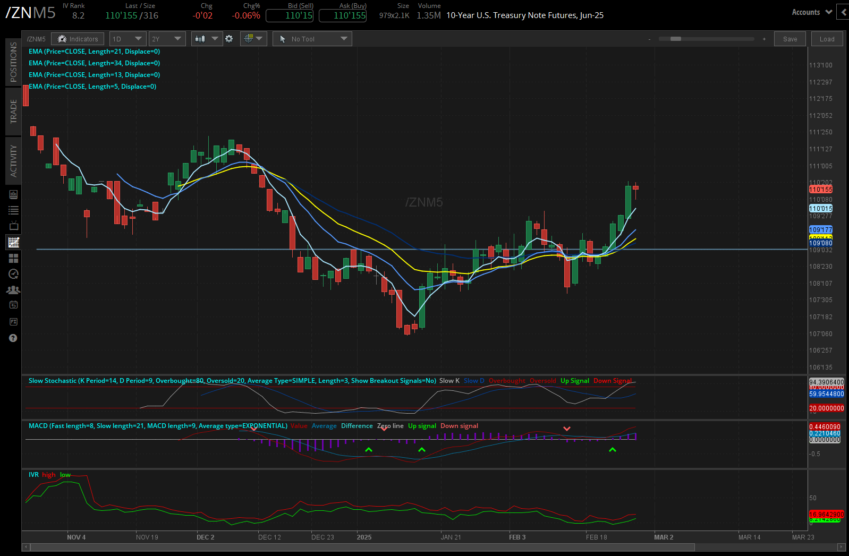The height and width of the screenshot is (556, 849).
Task: Click the 10-Year U.S. Treasury Note Futures description
Action: click(x=525, y=15)
